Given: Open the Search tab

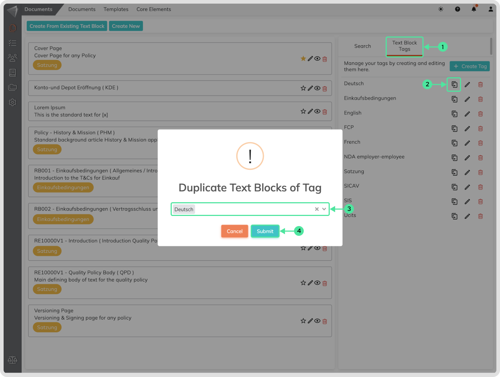Looking at the screenshot, I should [x=362, y=46].
